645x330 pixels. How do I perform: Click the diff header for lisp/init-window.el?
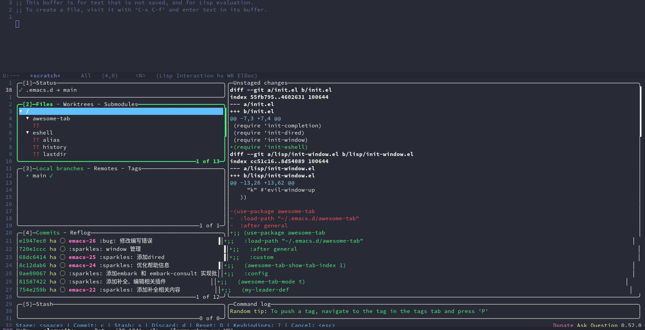(321, 154)
